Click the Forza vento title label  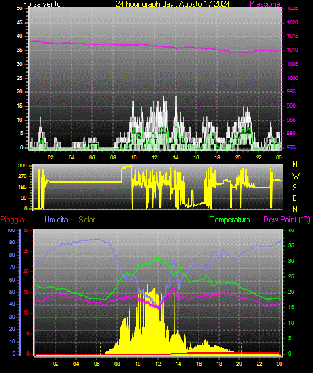(x=43, y=4)
